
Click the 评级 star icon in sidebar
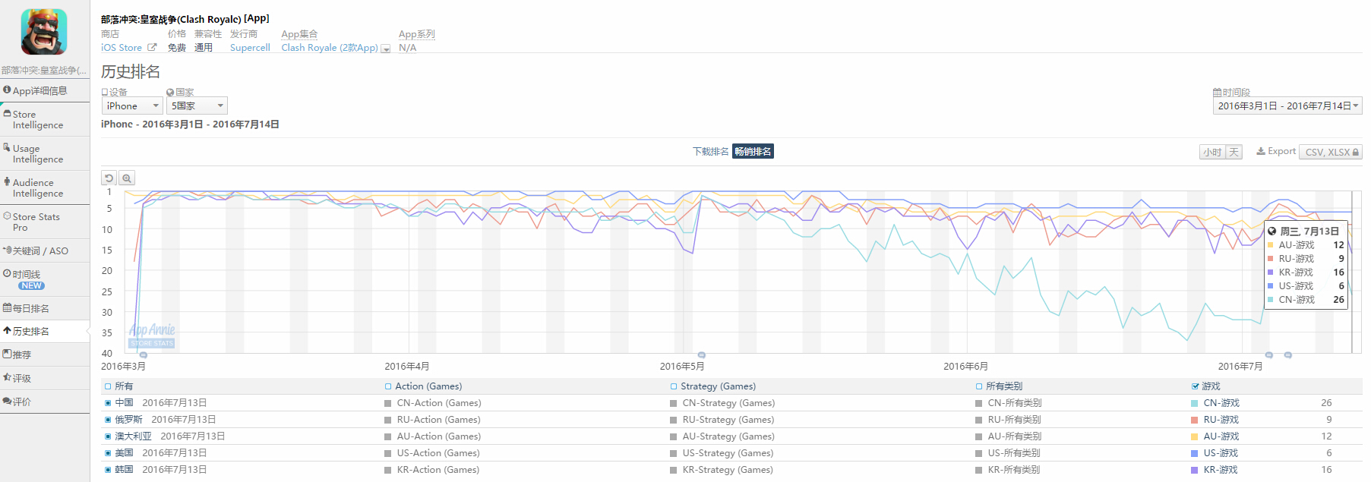(x=7, y=378)
